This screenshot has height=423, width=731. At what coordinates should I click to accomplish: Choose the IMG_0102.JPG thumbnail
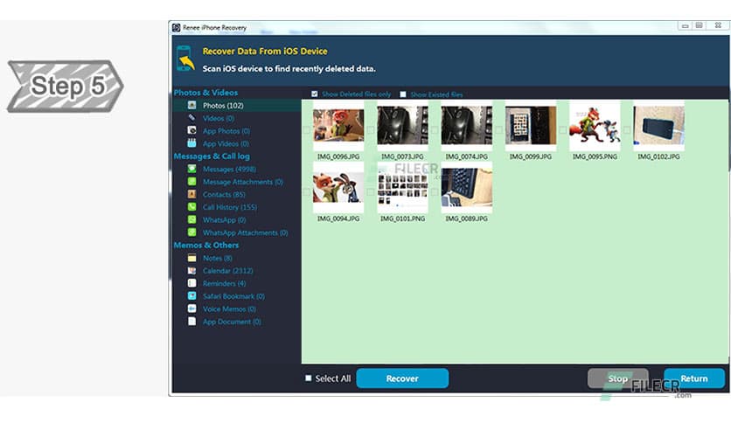(658, 125)
